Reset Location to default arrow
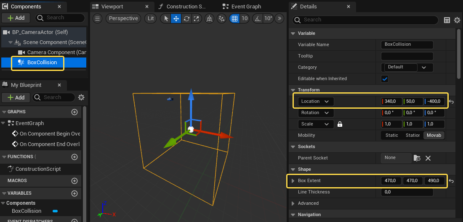Image resolution: width=463 pixels, height=222 pixels. pyautogui.click(x=452, y=102)
